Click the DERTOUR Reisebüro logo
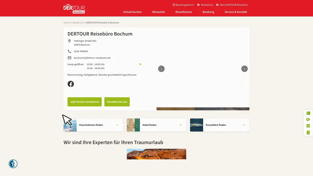313x176 pixels. click(x=74, y=9)
